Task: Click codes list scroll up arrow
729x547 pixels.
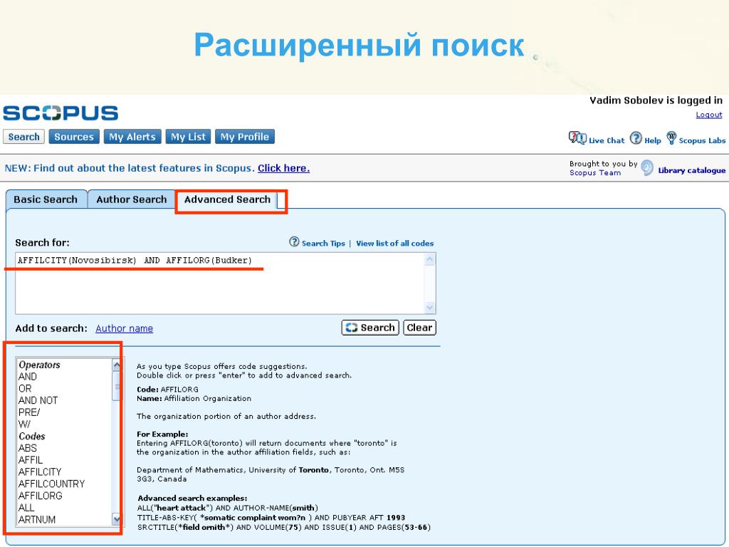Action: 117,365
